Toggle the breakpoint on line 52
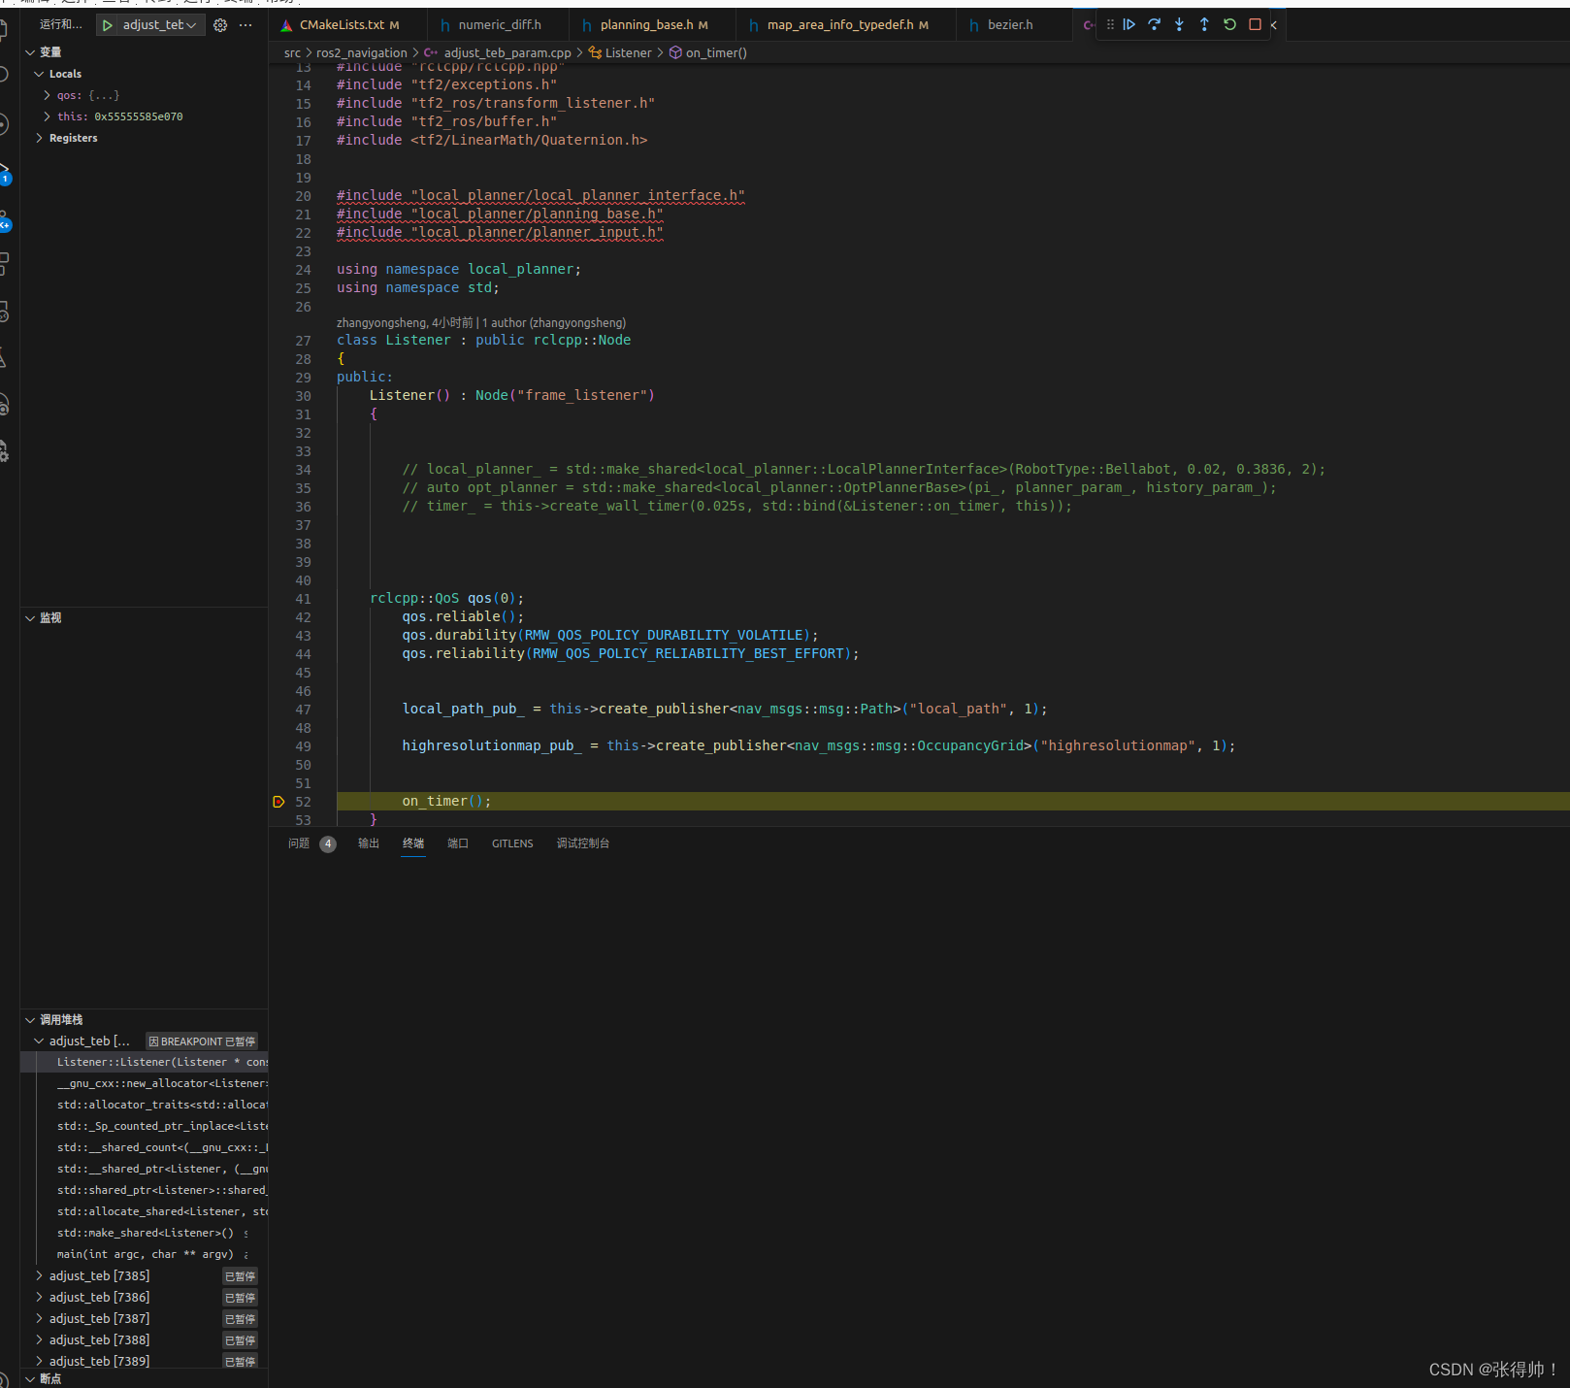Image resolution: width=1570 pixels, height=1388 pixels. click(278, 802)
